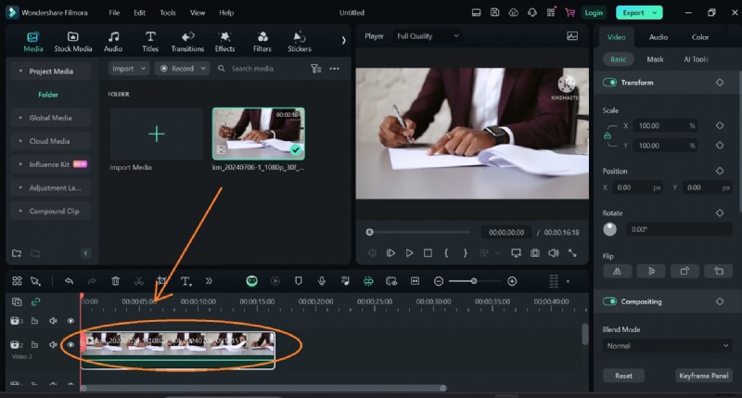Open the Audio library tab
742x398 pixels.
[x=113, y=42]
